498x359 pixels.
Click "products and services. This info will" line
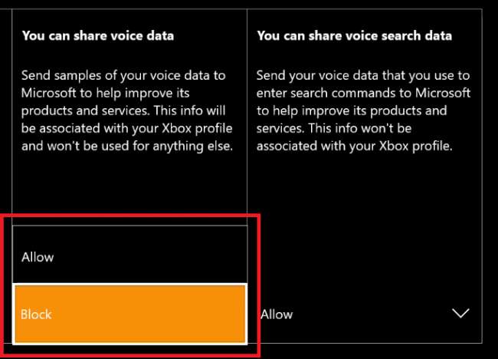125,110
